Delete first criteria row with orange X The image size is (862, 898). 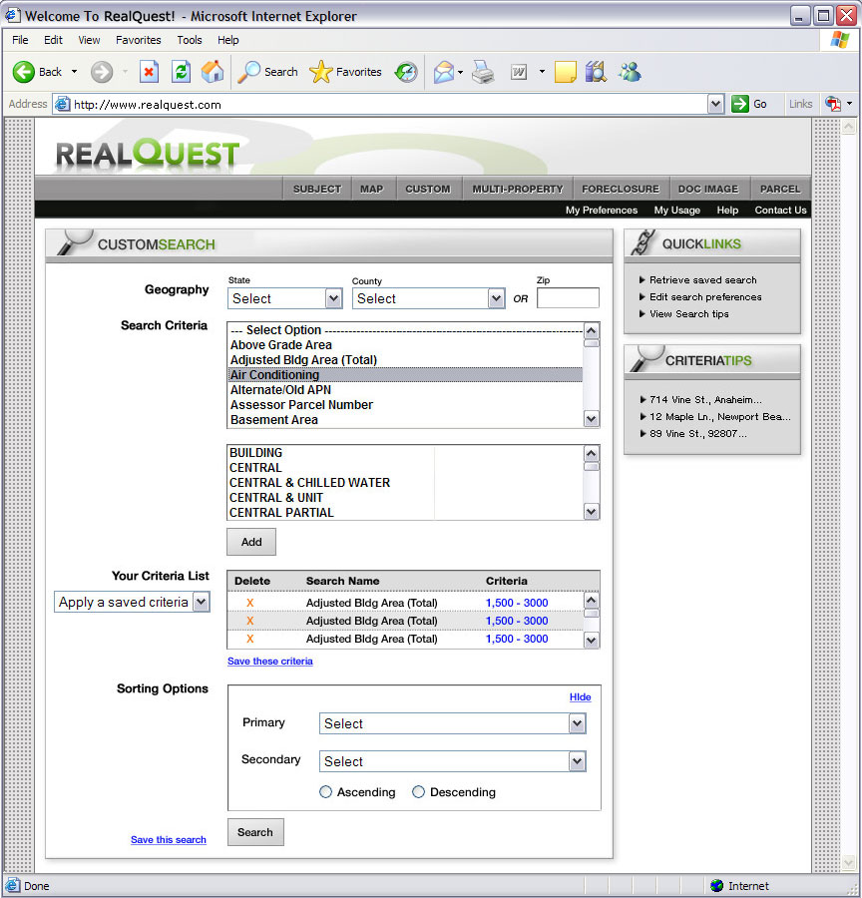pyautogui.click(x=249, y=603)
